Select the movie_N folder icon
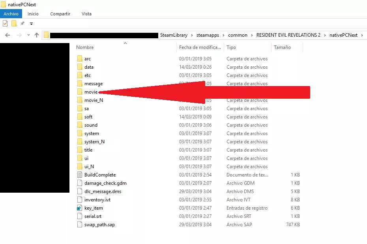The width and height of the screenshot is (367, 244). pos(80,100)
